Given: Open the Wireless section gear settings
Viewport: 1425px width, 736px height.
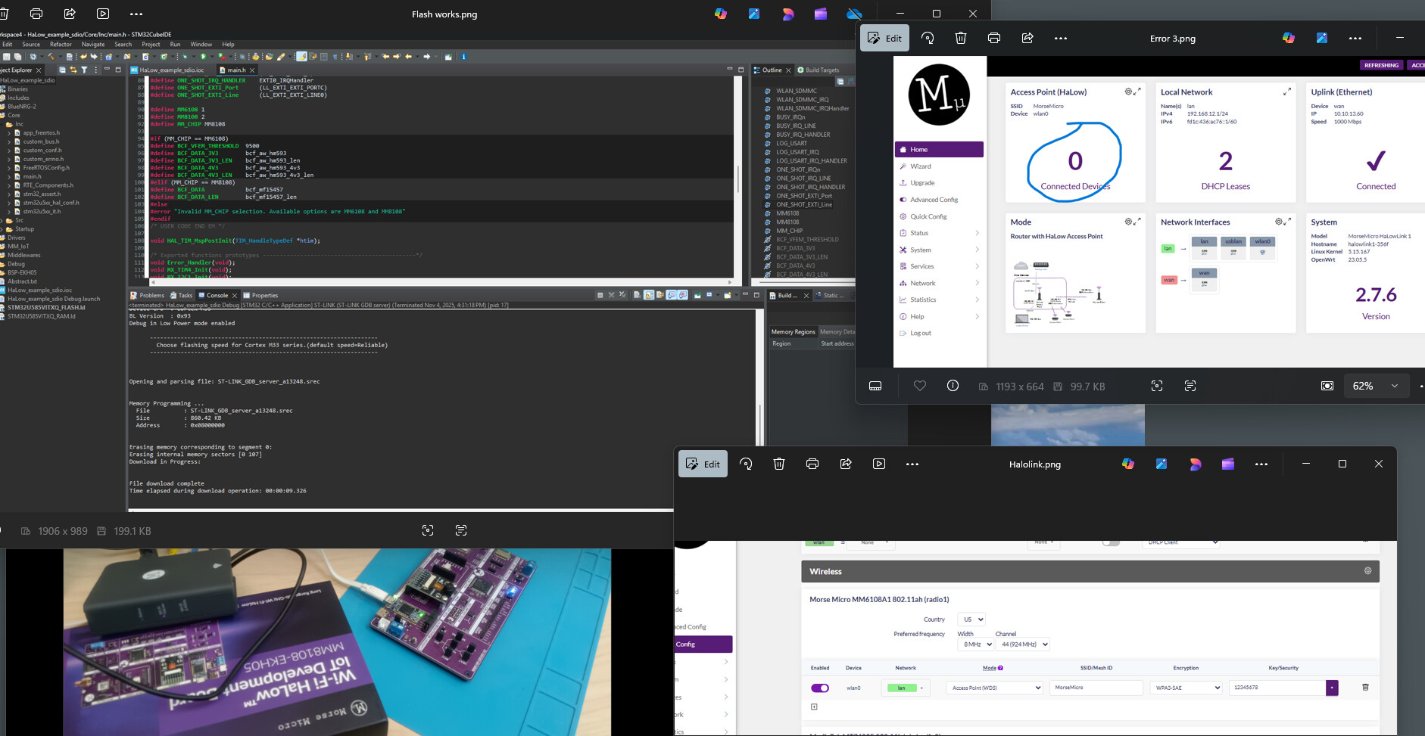Looking at the screenshot, I should [1367, 571].
